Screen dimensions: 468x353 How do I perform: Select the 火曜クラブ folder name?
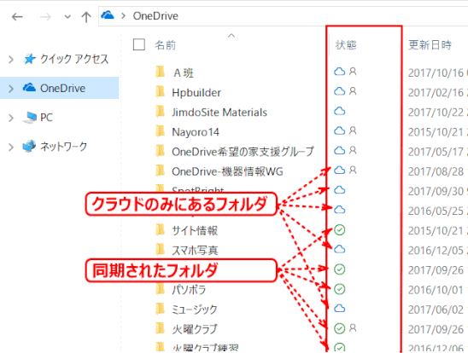pos(195,329)
